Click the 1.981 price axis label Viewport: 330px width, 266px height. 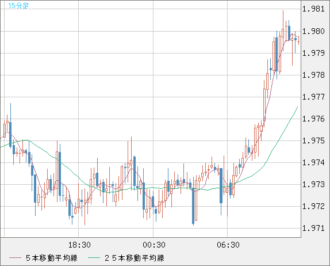tap(313, 9)
